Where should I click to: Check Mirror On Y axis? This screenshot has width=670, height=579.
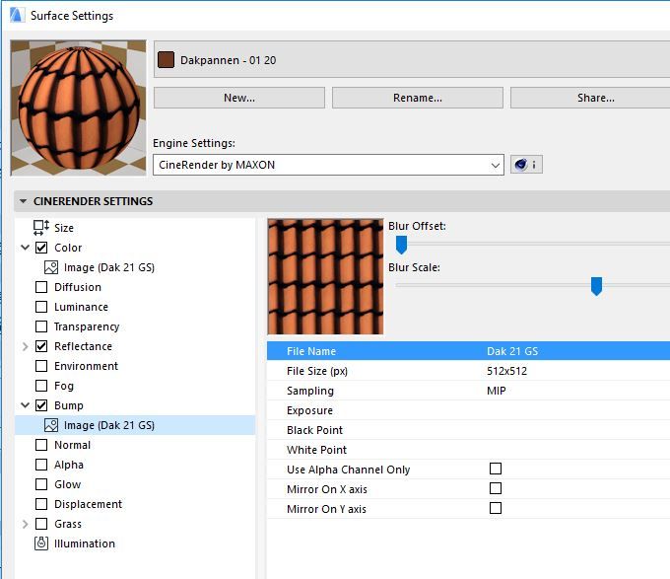pos(496,508)
